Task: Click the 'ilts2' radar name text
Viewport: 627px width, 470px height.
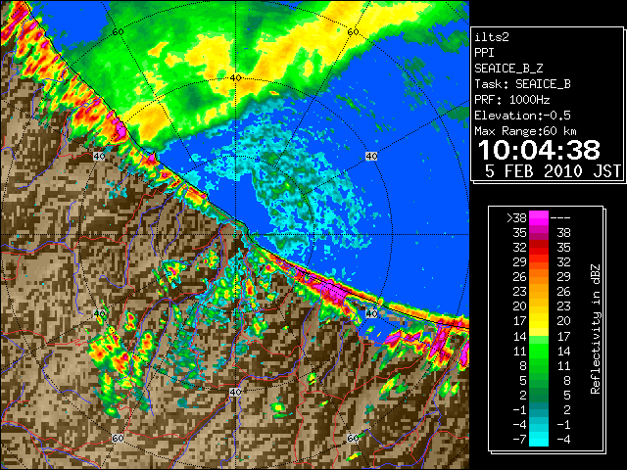Action: point(492,37)
